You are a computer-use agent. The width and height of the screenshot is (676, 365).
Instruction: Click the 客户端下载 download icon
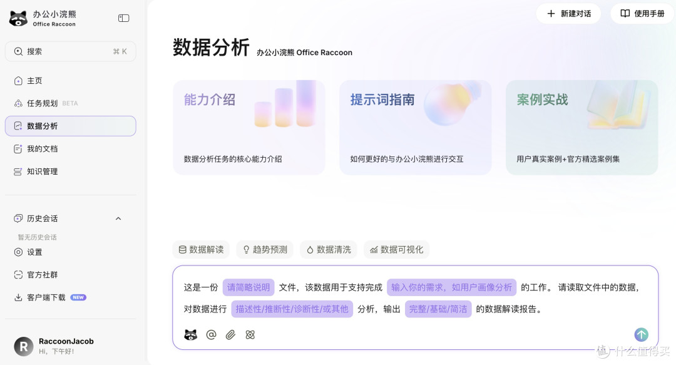pos(18,297)
